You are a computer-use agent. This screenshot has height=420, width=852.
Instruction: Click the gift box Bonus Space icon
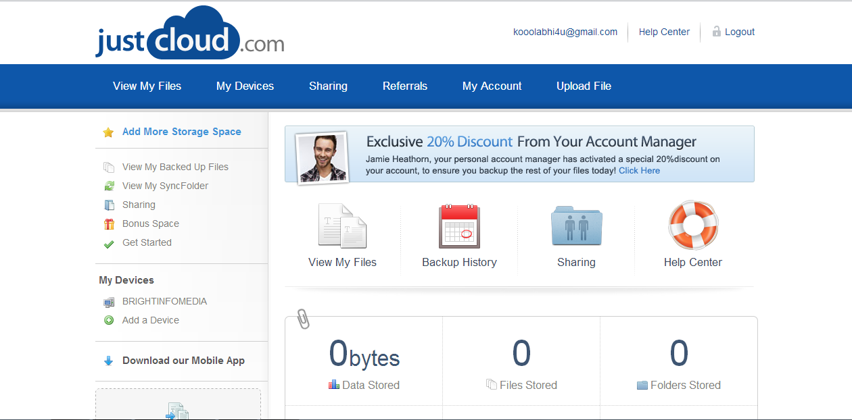(109, 224)
